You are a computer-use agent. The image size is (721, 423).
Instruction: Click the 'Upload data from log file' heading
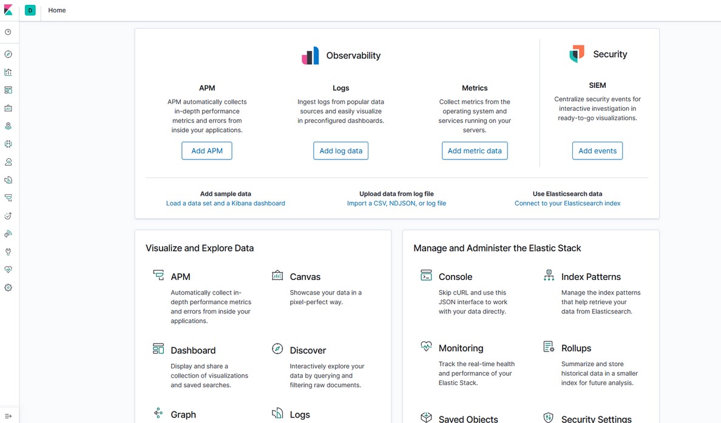click(x=396, y=194)
